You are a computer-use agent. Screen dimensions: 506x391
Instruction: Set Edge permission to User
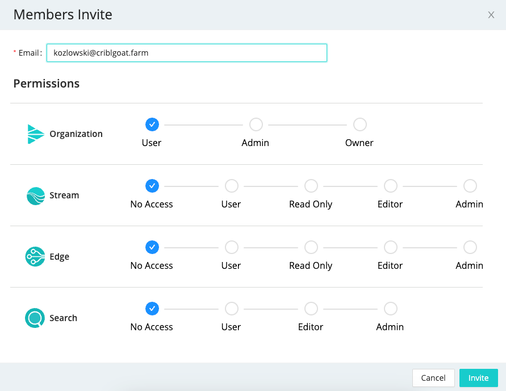(x=231, y=247)
